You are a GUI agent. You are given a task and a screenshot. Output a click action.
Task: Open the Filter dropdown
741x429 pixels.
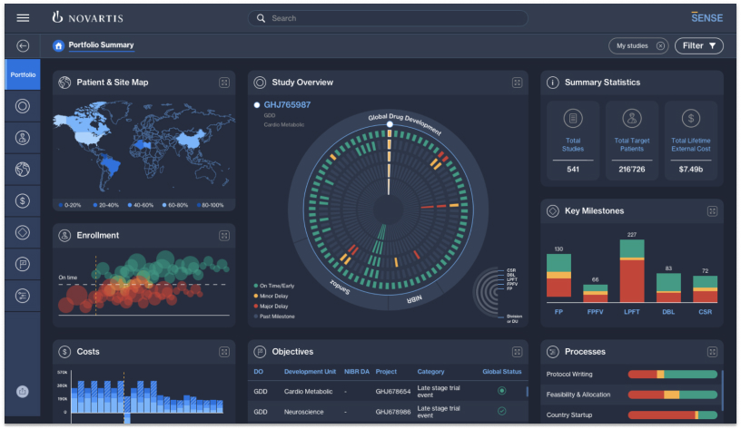(699, 45)
